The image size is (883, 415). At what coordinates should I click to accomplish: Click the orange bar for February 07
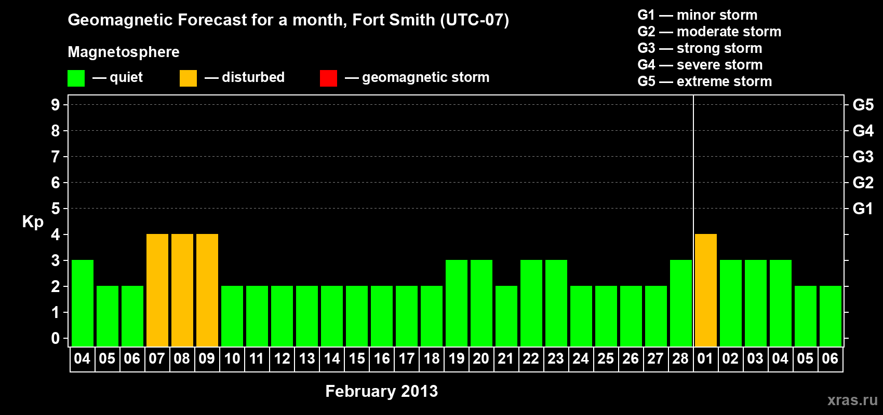[157, 290]
